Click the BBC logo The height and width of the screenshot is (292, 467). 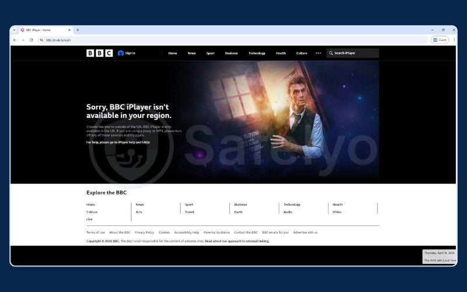coord(99,53)
